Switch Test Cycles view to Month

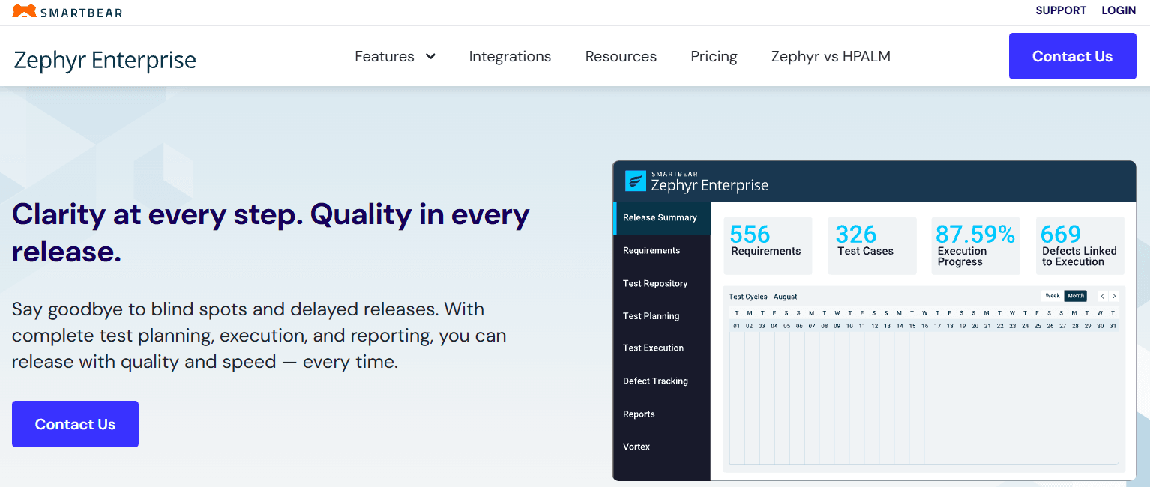tap(1076, 296)
